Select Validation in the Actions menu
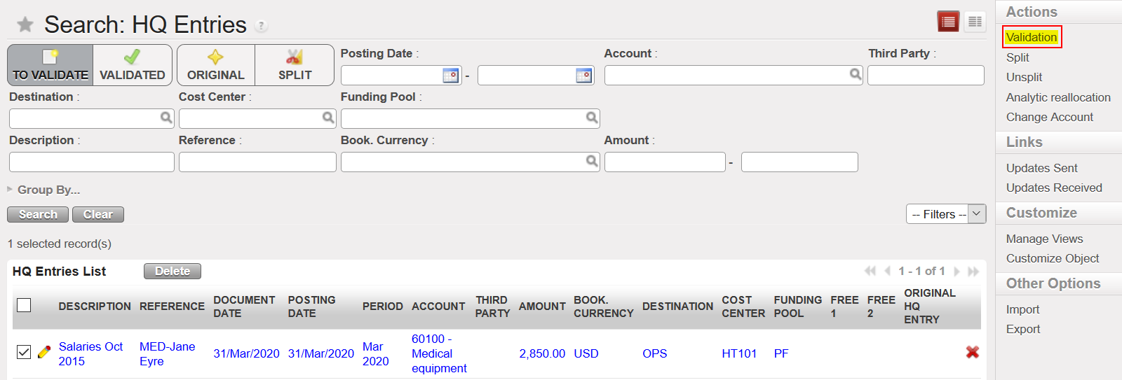Viewport: 1122px width, 380px height. (1031, 37)
